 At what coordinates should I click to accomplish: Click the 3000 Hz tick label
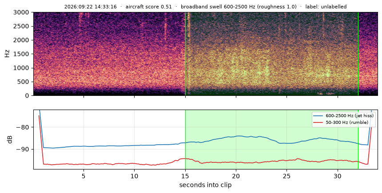[x=21, y=12]
